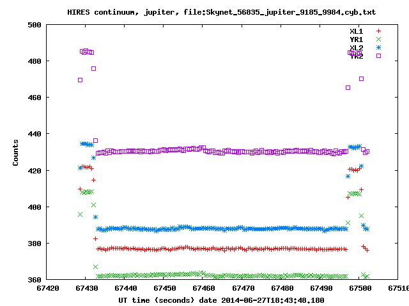The width and height of the screenshot is (409, 306).
Task: Click the date text "2014-06-27T18:43:48.180"
Action: click(x=273, y=300)
